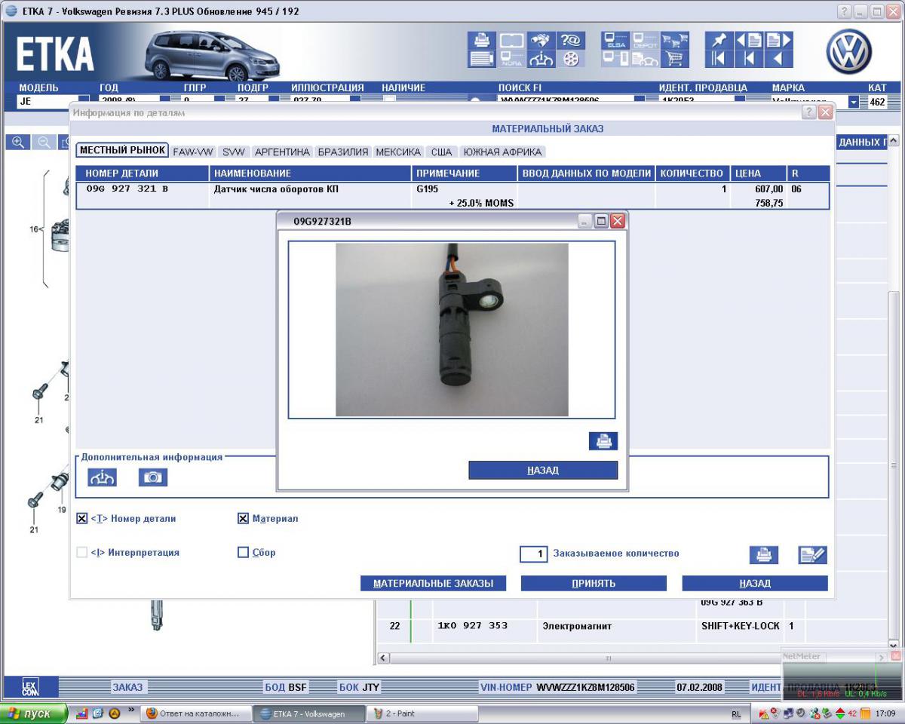Screen dimensions: 905x724
Task: Select the США tab
Action: tap(442, 152)
